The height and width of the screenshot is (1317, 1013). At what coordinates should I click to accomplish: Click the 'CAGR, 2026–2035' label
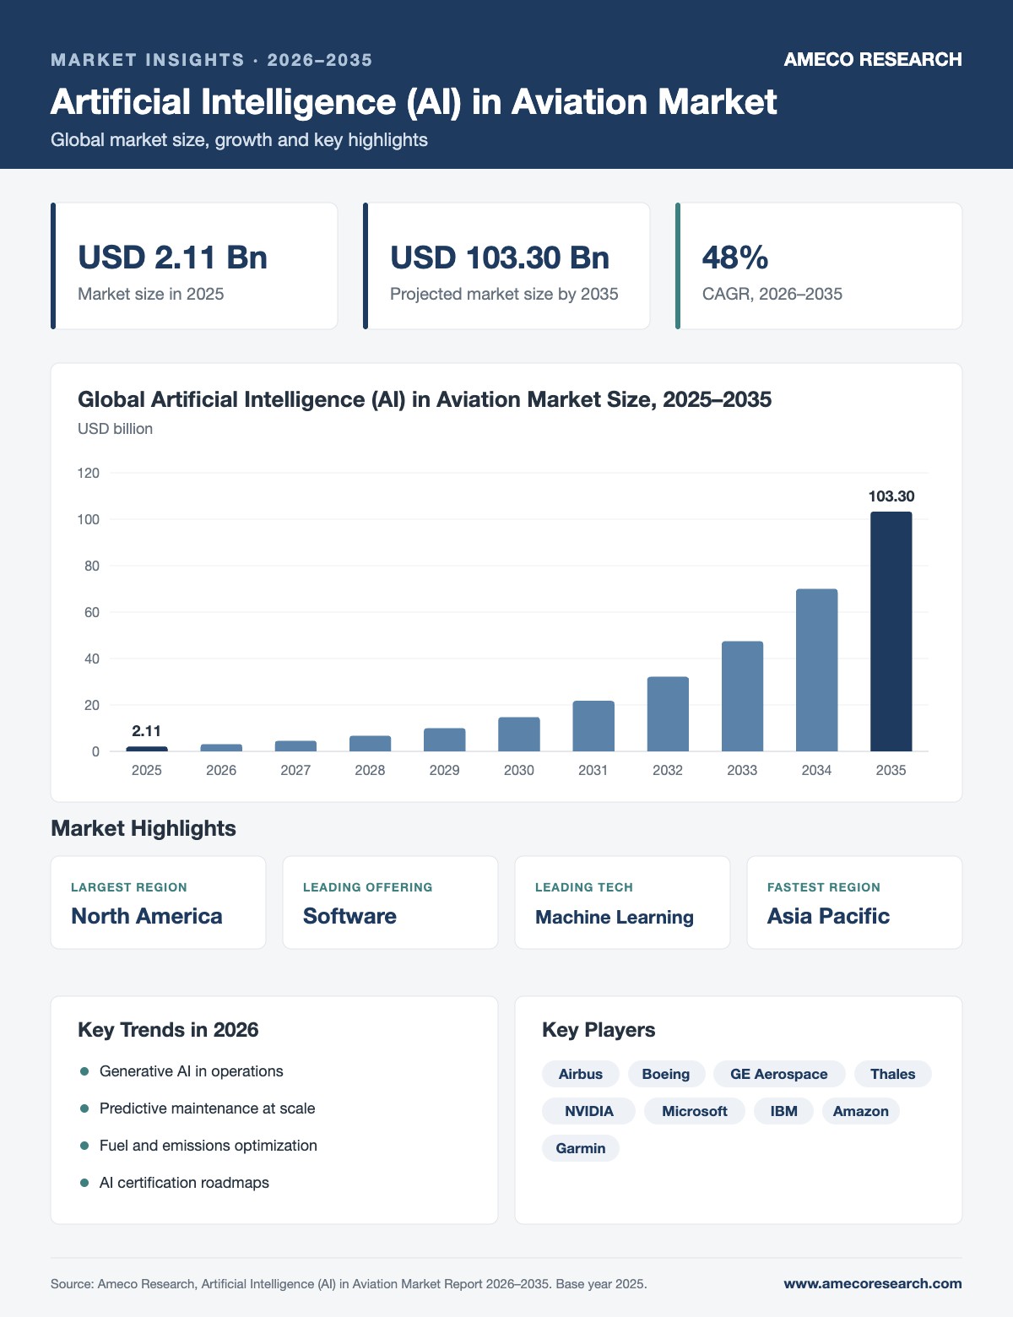pos(772,294)
